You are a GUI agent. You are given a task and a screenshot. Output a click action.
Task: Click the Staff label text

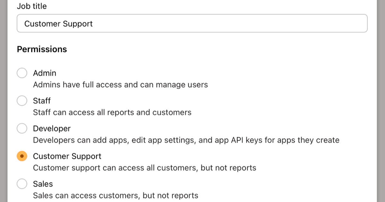pos(42,100)
